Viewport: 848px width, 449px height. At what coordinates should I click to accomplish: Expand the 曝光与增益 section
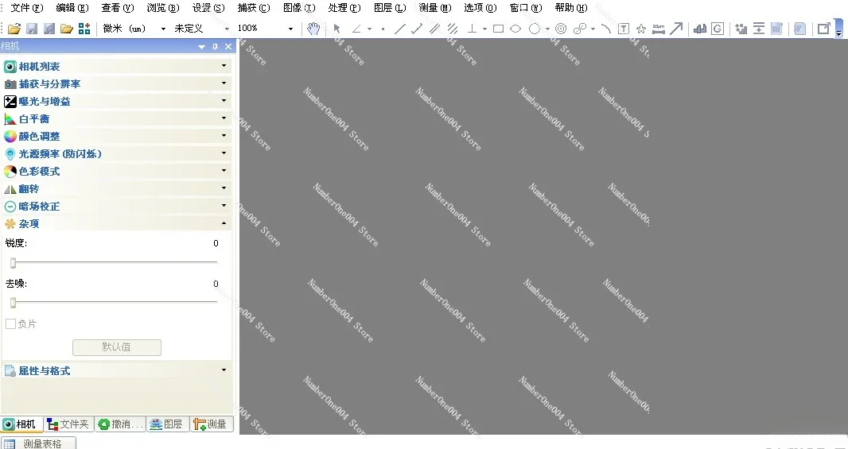pos(116,101)
